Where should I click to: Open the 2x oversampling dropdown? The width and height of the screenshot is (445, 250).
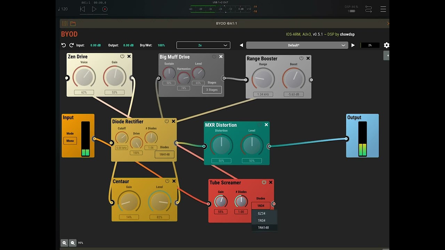(x=203, y=45)
